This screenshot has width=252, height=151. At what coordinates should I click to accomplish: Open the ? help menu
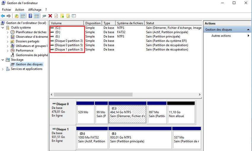click(x=46, y=10)
